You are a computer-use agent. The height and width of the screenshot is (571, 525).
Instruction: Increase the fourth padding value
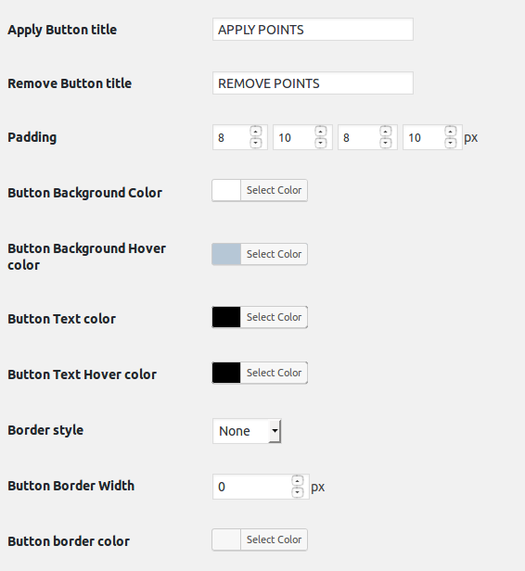450,131
